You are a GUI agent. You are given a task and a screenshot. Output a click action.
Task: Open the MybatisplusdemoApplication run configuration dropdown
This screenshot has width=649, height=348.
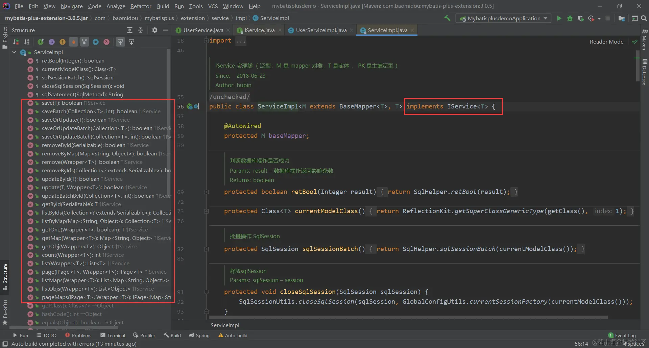click(503, 18)
